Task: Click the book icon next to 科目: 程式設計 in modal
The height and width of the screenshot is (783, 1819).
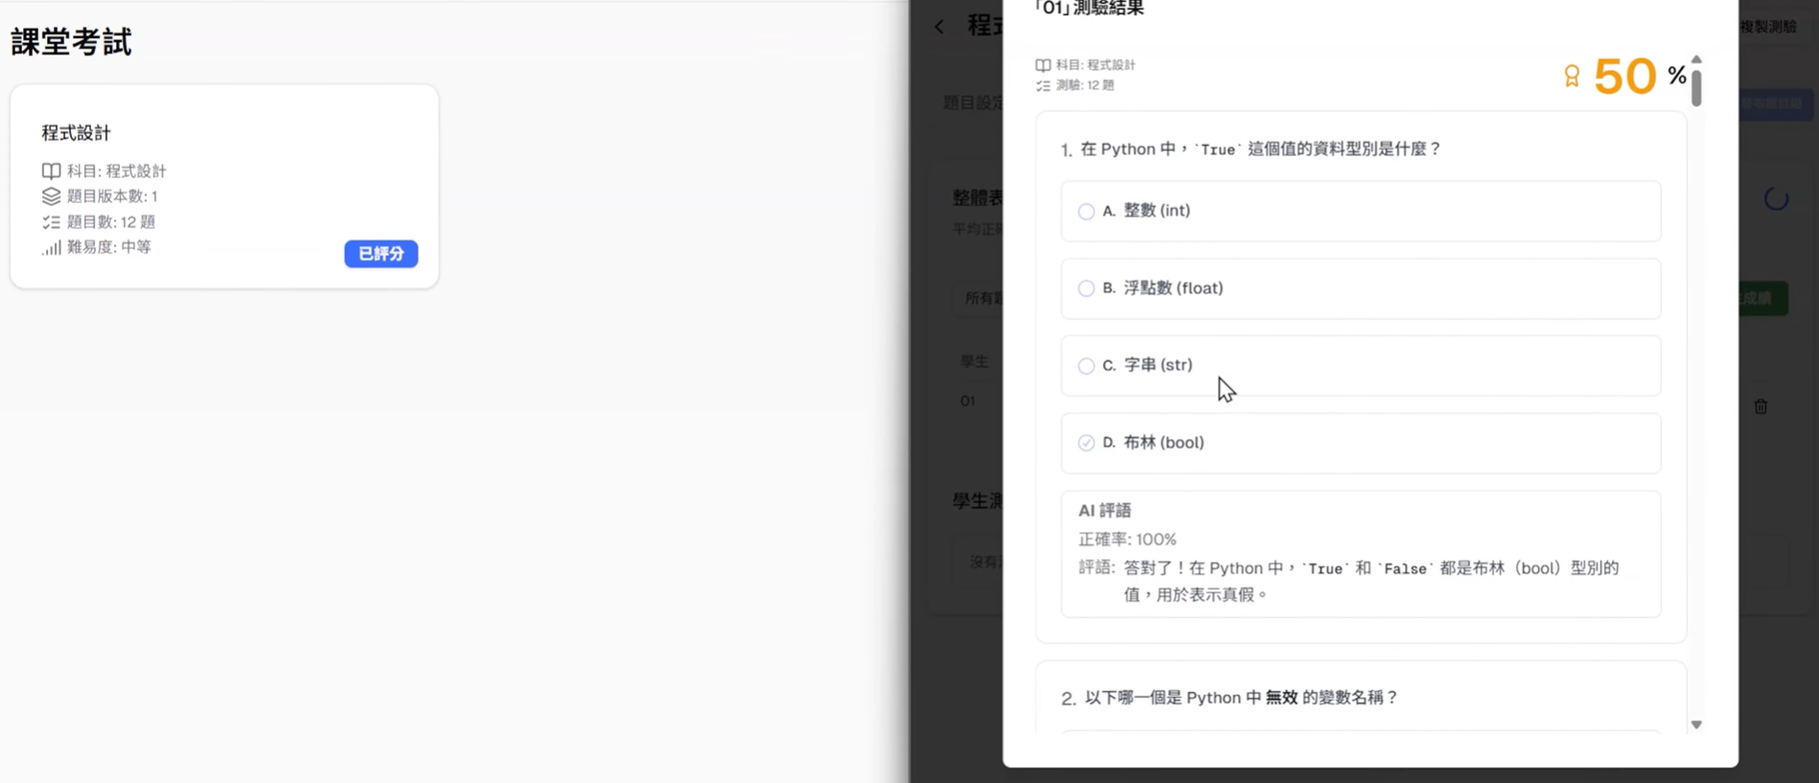Action: [x=1042, y=65]
